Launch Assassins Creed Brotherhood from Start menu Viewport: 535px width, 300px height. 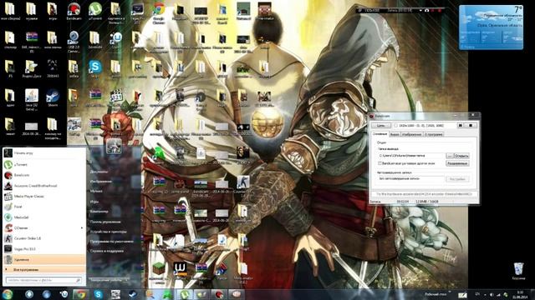[x=44, y=186]
